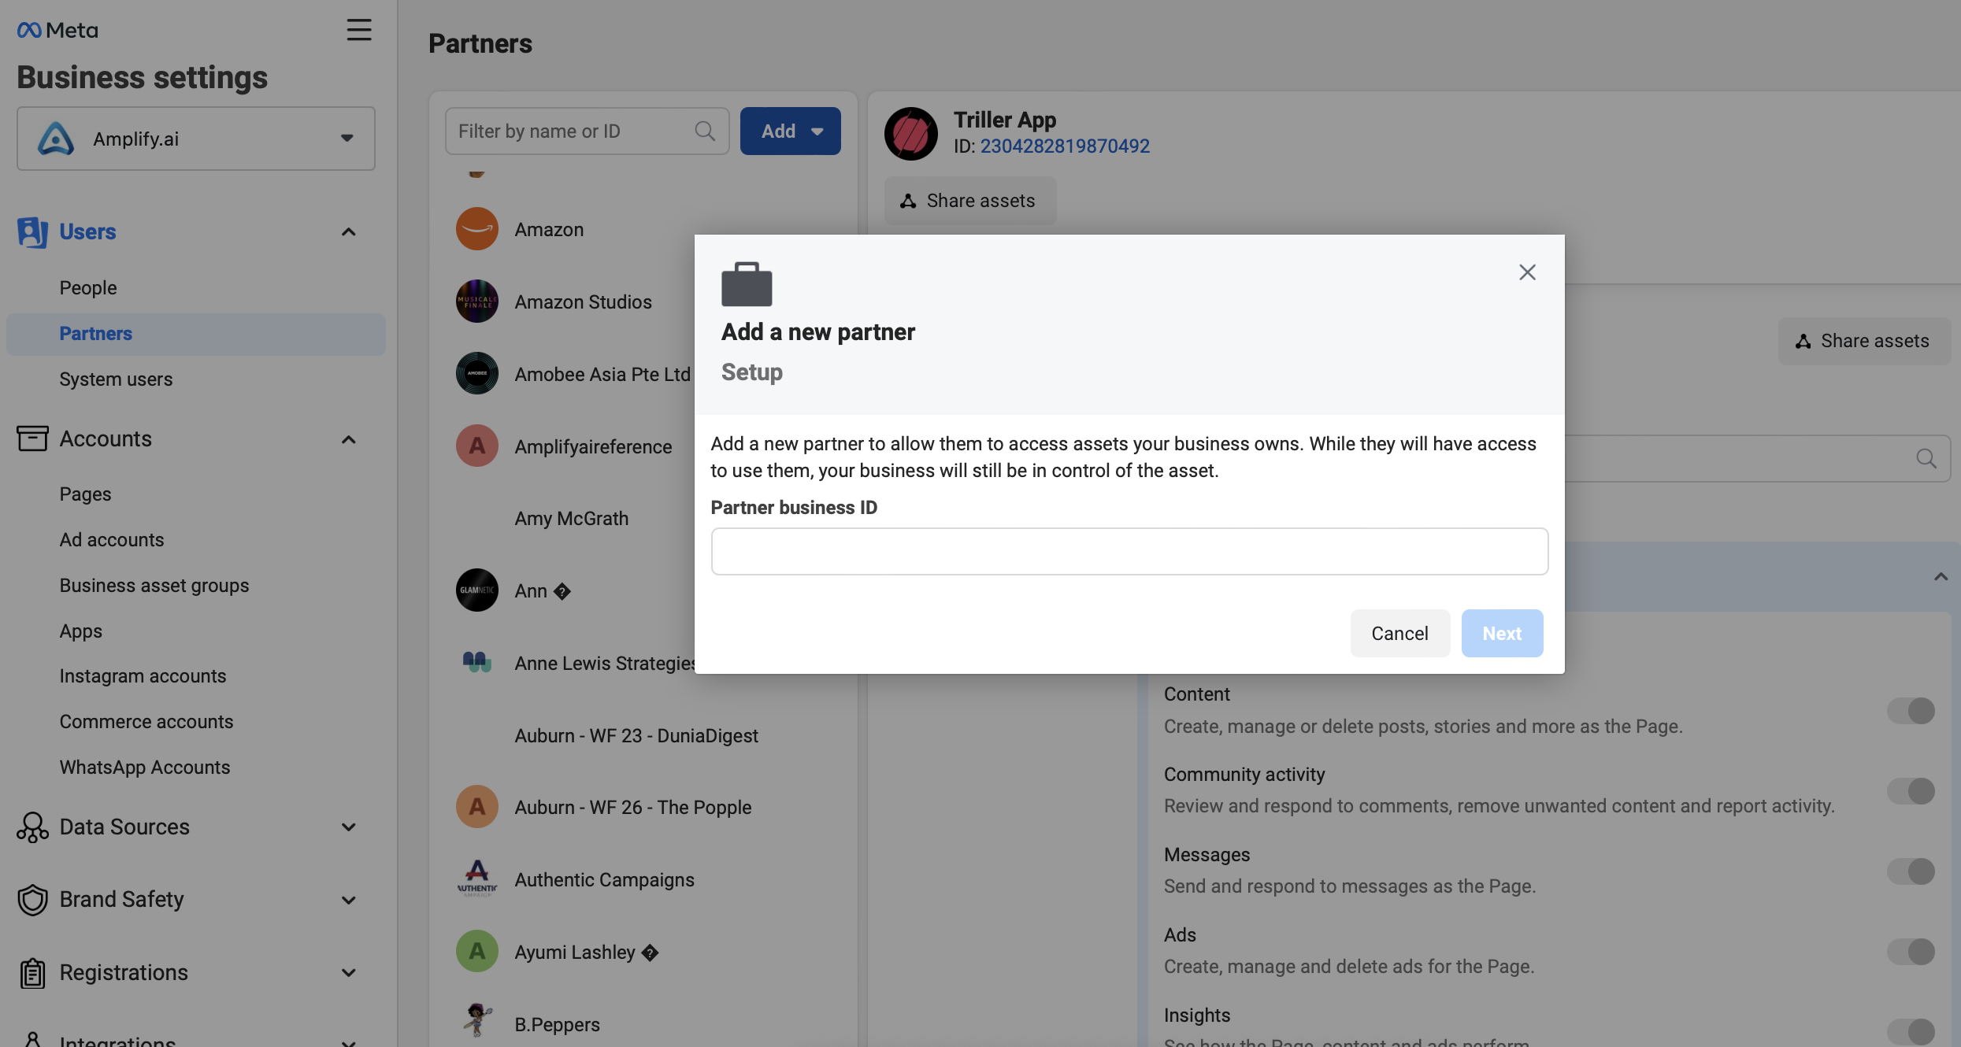Open the Add partner dropdown button
This screenshot has width=1961, height=1047.
[x=790, y=131]
